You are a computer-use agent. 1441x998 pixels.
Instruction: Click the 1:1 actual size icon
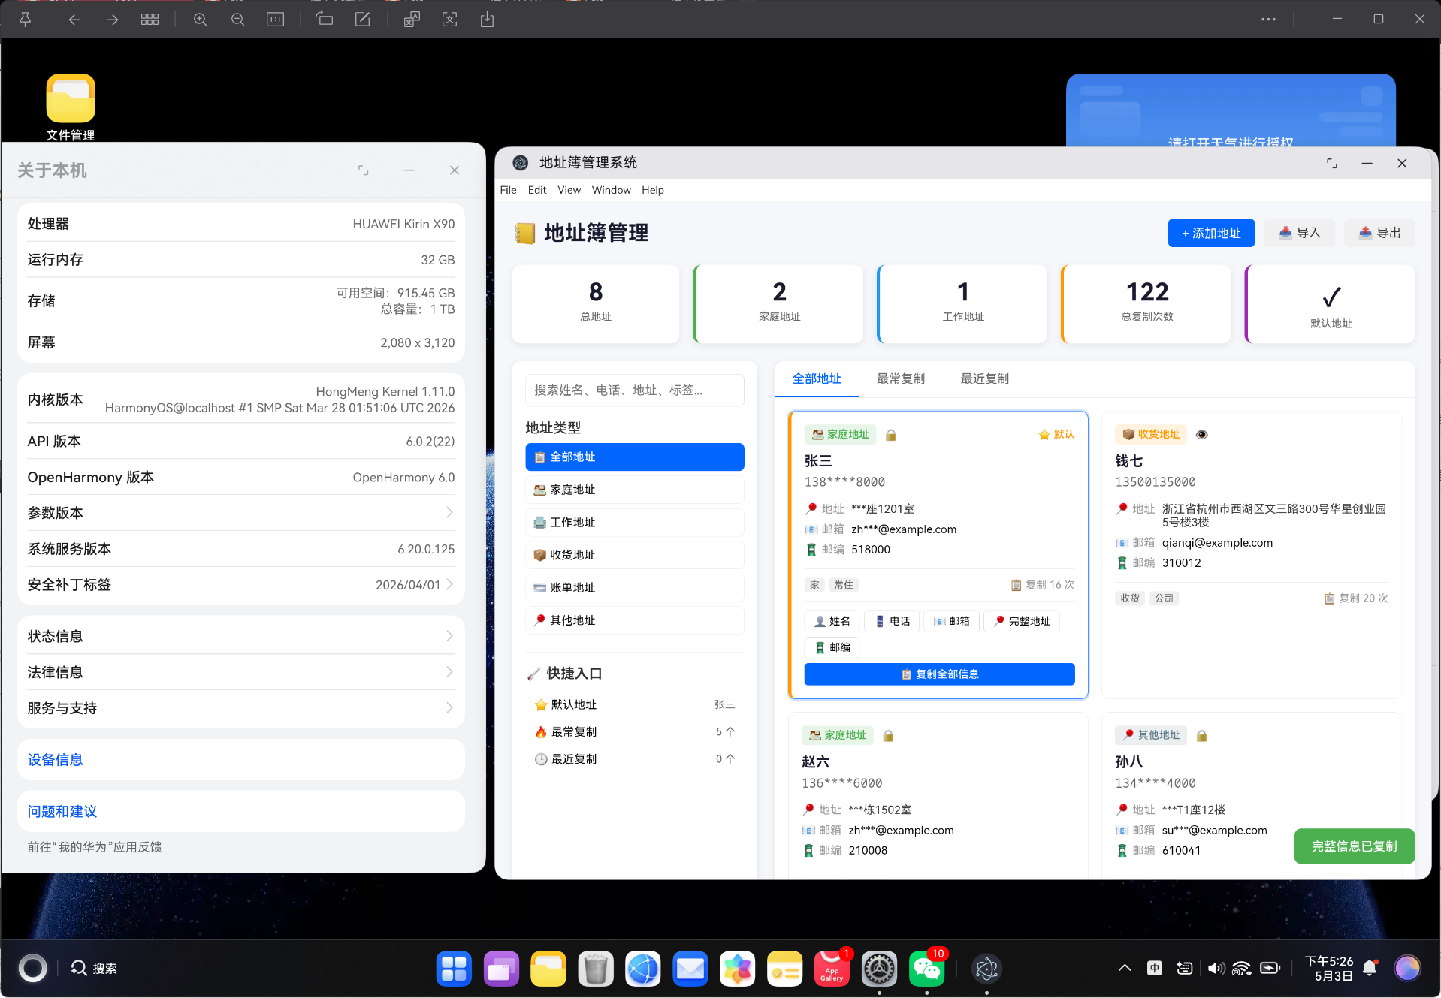tap(275, 20)
